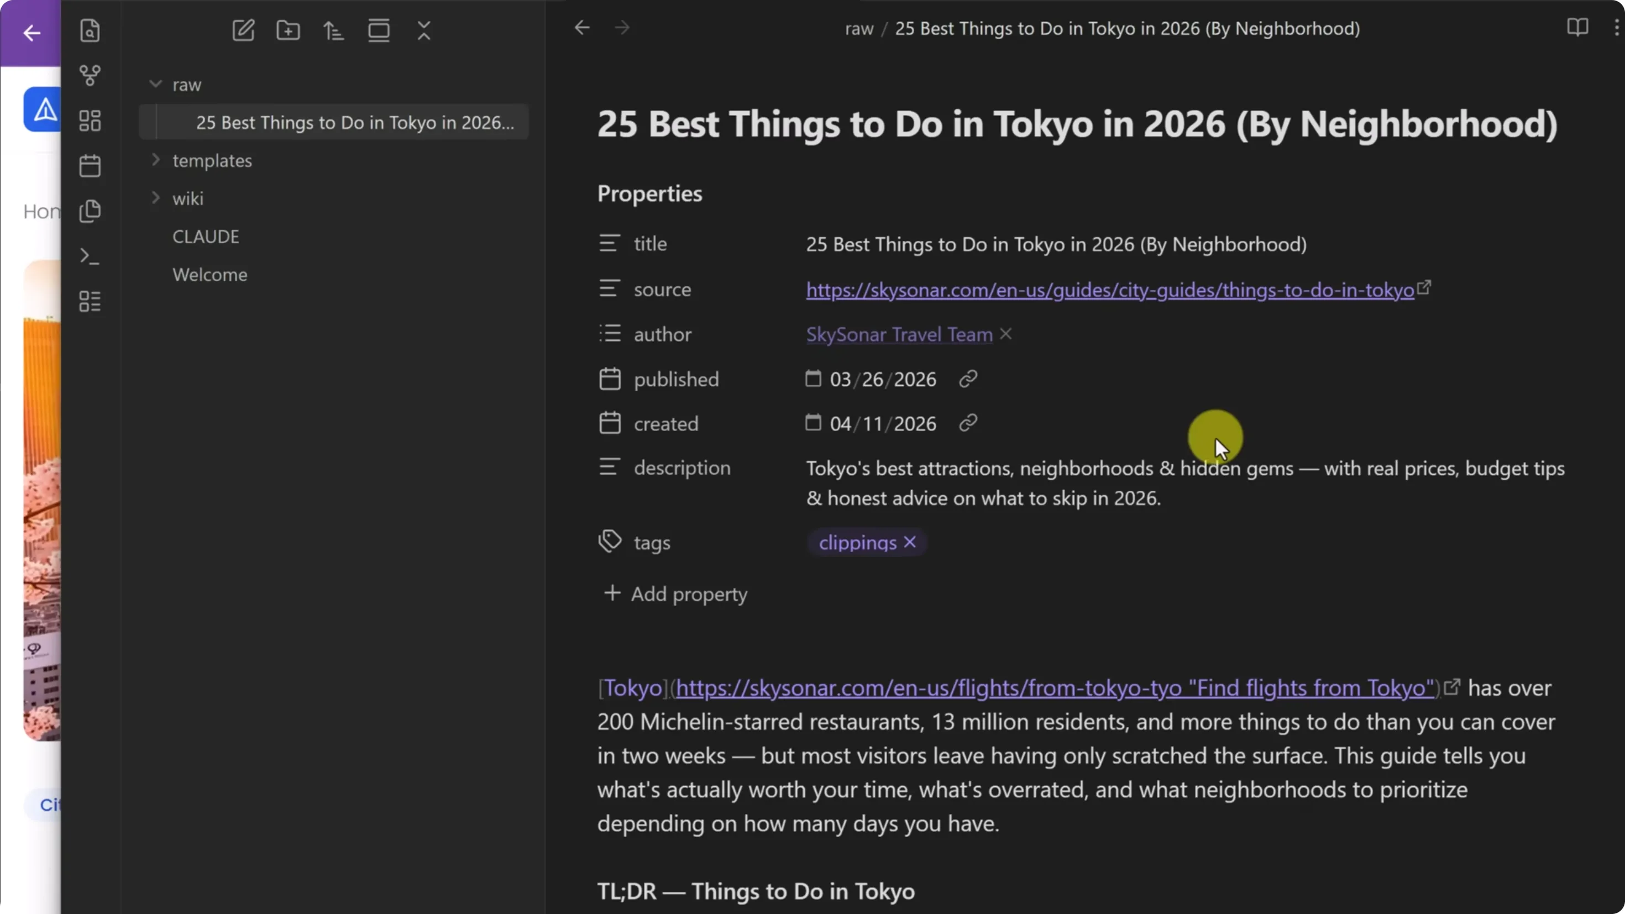Screen dimensions: 1625x914
Task: Change sort order icon
Action: (333, 30)
